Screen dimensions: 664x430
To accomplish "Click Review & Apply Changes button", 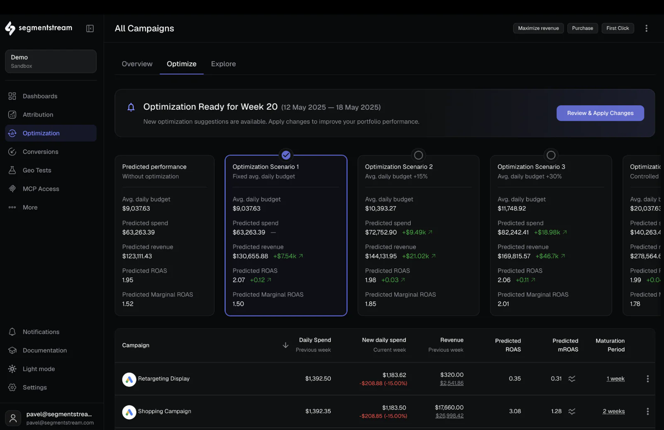I will click(600, 113).
